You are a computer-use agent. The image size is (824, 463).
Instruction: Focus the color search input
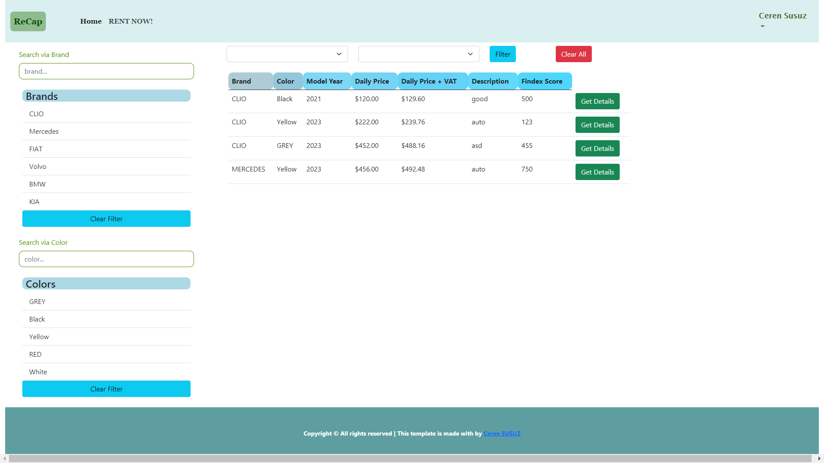click(106, 259)
